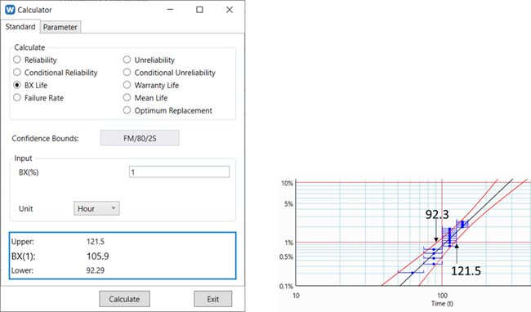Expand the Hour unit dropdown
This screenshot has width=531, height=312.
coord(96,208)
